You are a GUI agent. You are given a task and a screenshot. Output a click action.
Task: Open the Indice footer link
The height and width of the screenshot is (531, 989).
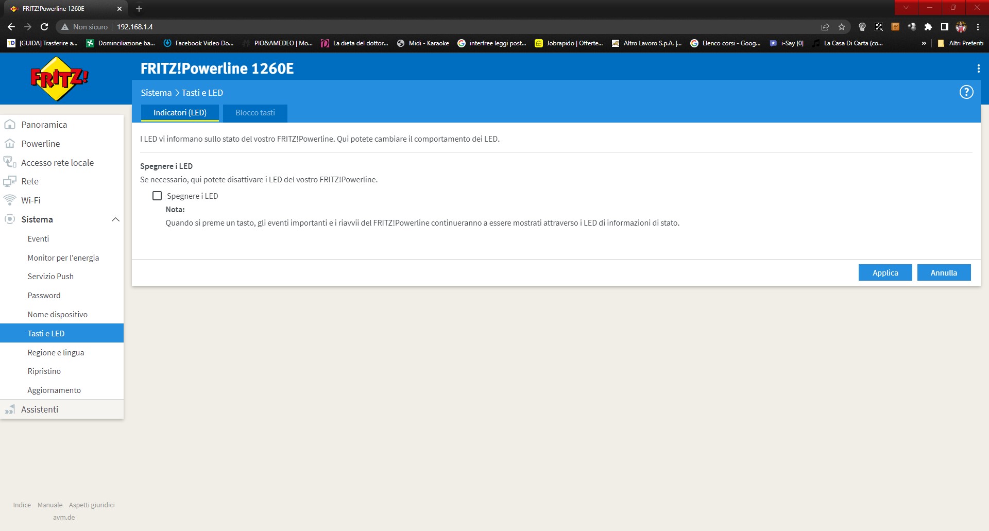tap(22, 505)
